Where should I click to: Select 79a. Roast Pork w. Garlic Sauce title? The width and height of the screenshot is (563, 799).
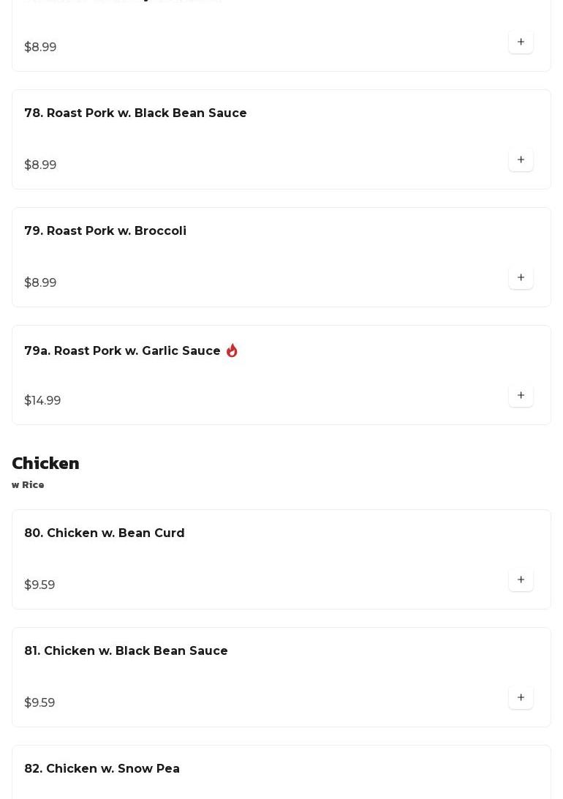[122, 350]
